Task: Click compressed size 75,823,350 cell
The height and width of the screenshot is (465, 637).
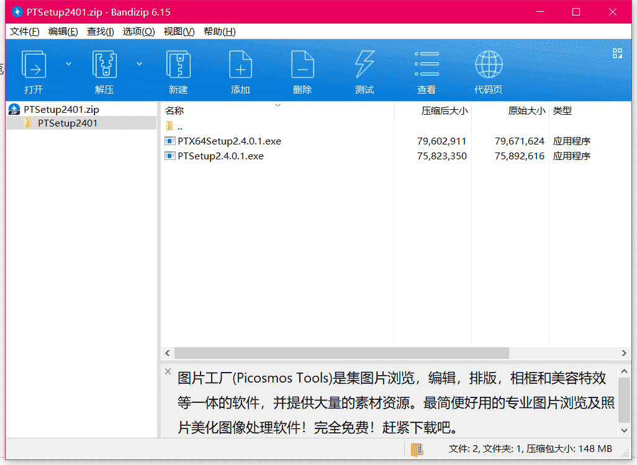Action: point(442,156)
